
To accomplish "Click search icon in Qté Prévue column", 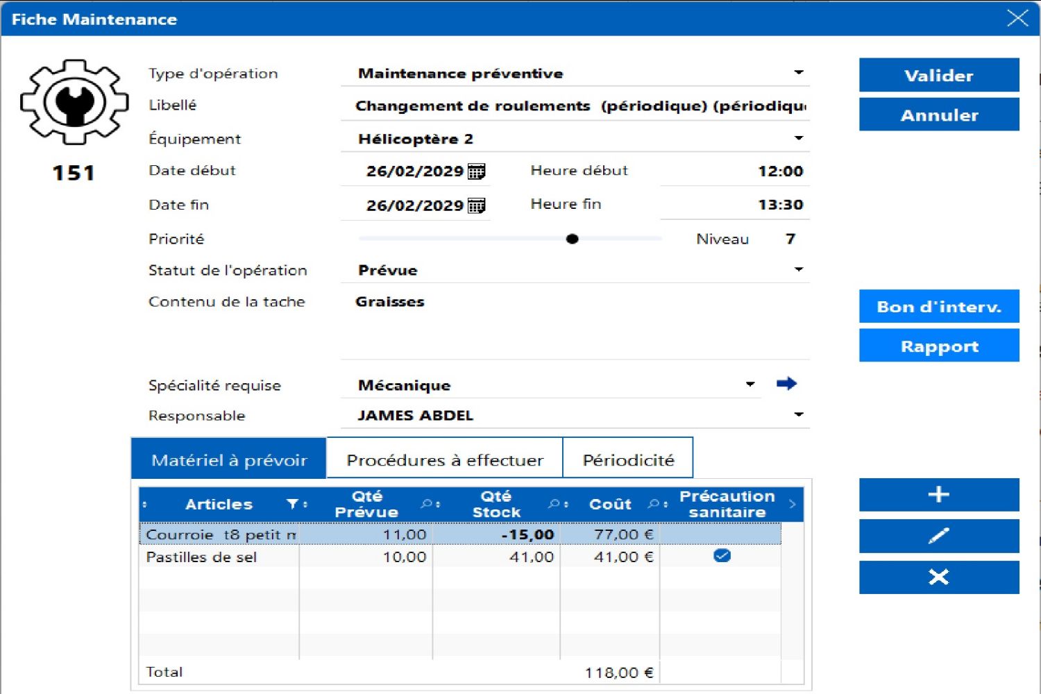I will (x=426, y=505).
